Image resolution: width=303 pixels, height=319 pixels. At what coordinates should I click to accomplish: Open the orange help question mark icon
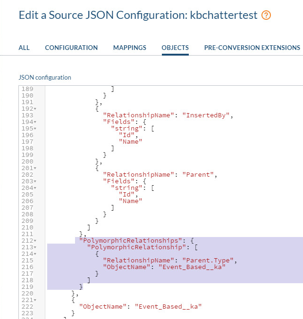(x=266, y=15)
